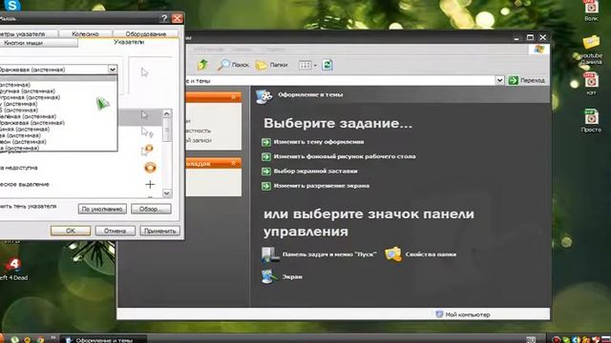The image size is (611, 343).
Task: Click the По умолчанию button
Action: pos(102,209)
